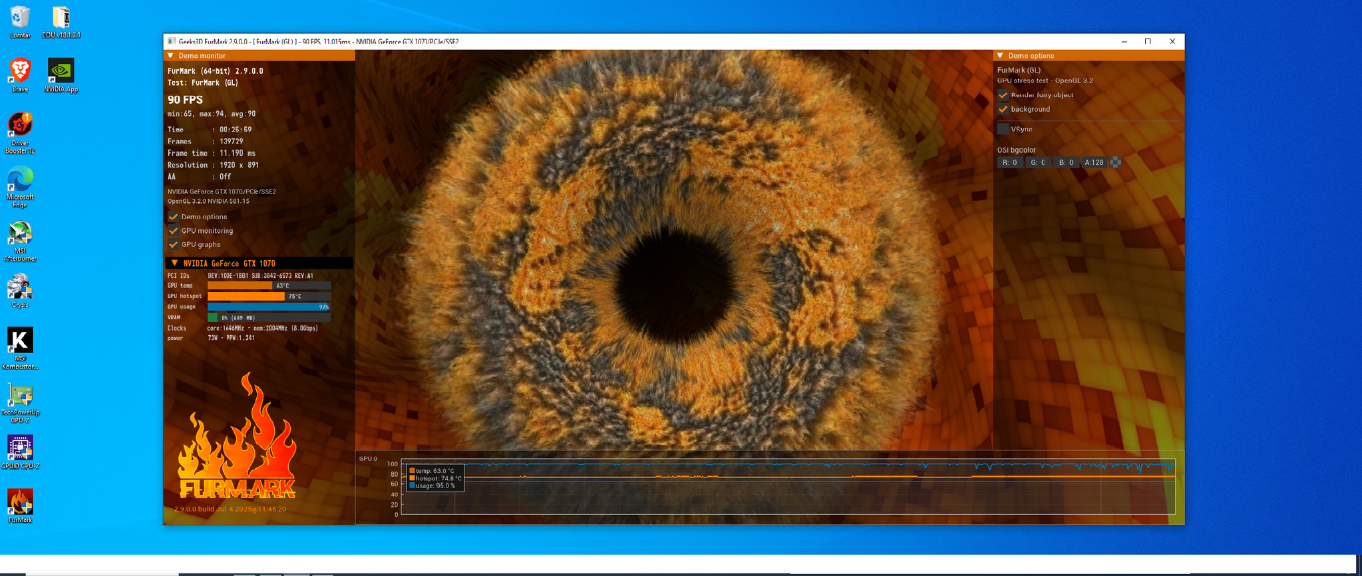Click the Resolution 1920 x 891 line

click(213, 165)
